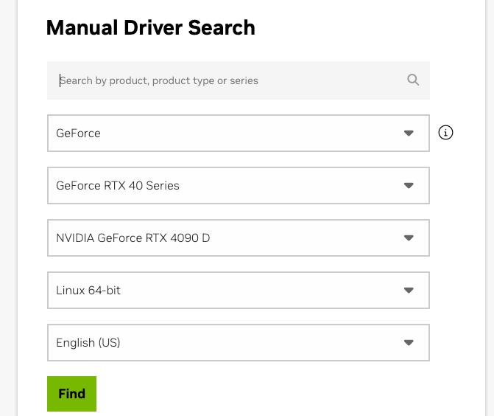The image size is (494, 416).
Task: Open the NVIDIA GeForce RTX 4090 D dropdown
Action: point(239,238)
